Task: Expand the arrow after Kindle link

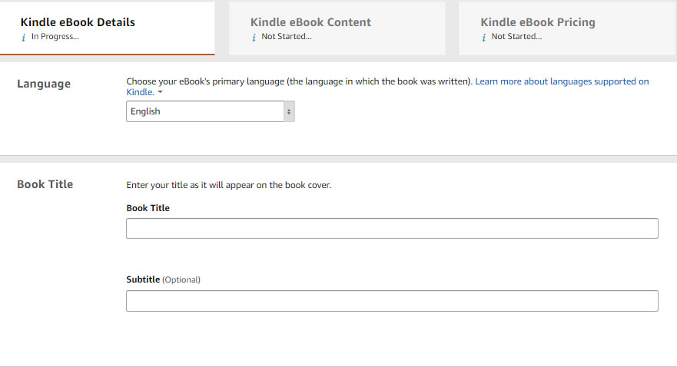Action: tap(160, 92)
